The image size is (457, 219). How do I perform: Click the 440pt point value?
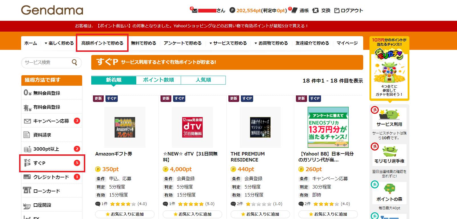[x=246, y=169]
